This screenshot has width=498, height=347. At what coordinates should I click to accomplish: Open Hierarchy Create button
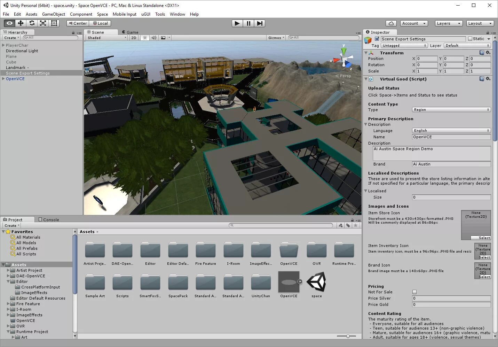(x=11, y=38)
